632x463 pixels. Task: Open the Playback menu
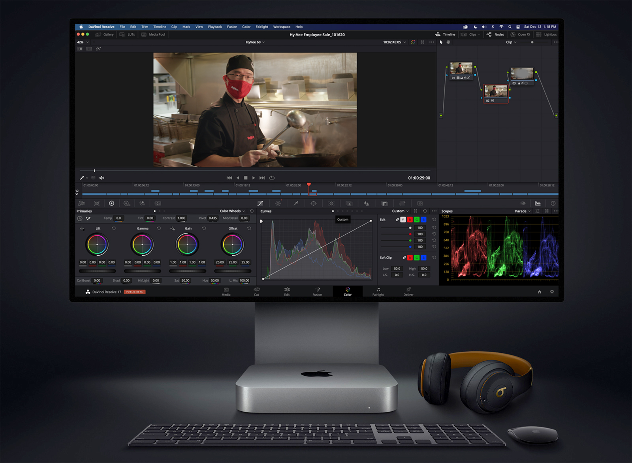pyautogui.click(x=215, y=27)
